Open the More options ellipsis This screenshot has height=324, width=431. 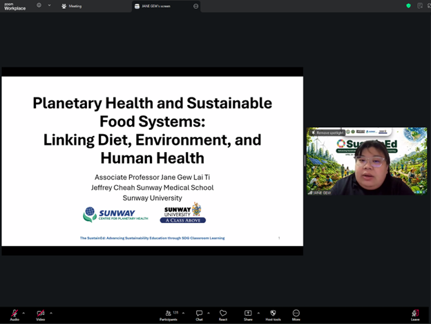click(296, 314)
